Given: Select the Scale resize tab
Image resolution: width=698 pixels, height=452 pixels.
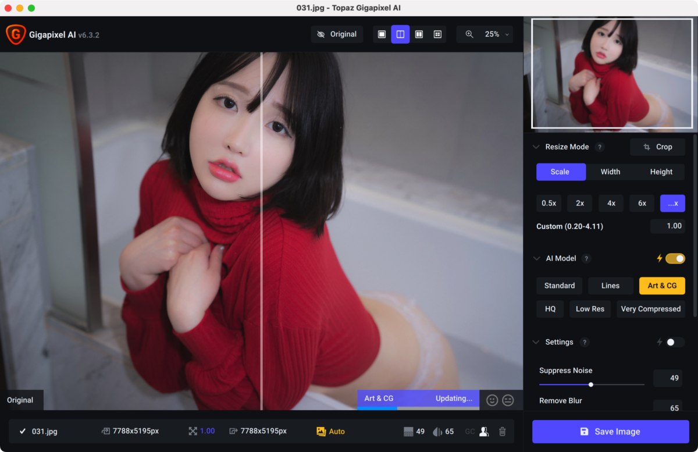Looking at the screenshot, I should (560, 172).
